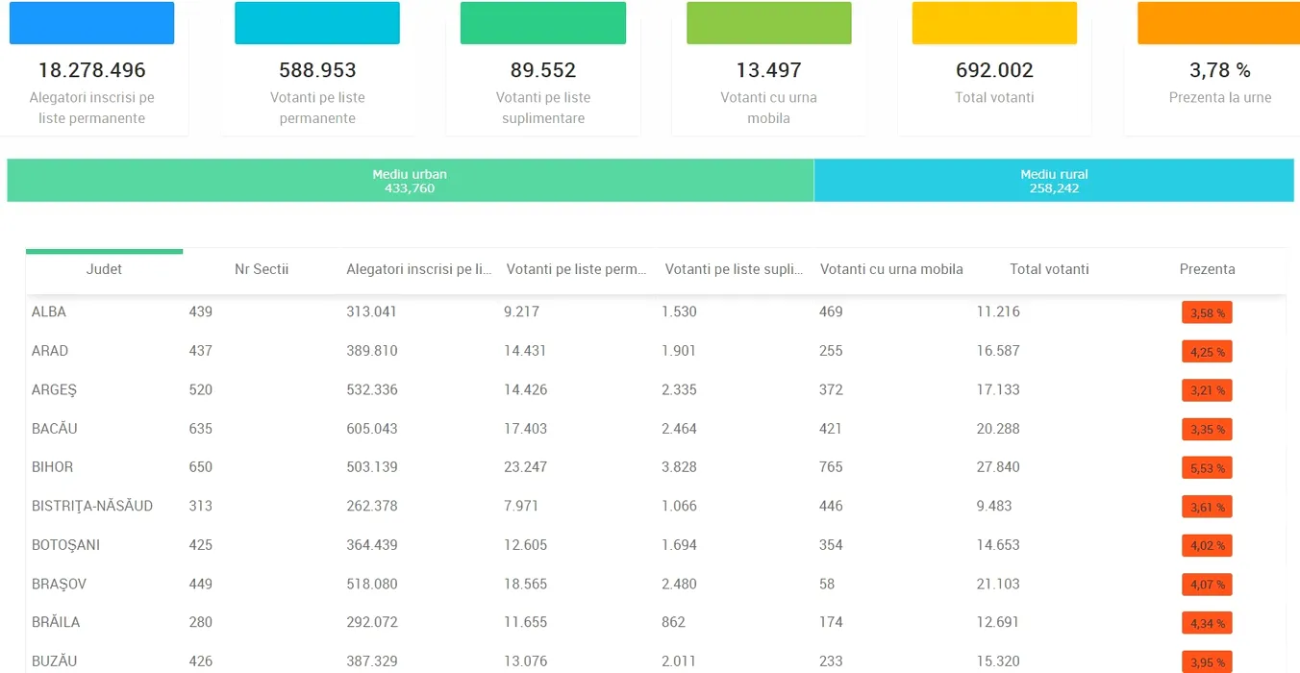Select the Mediu urban bar segment
The image size is (1300, 673).
(x=410, y=181)
